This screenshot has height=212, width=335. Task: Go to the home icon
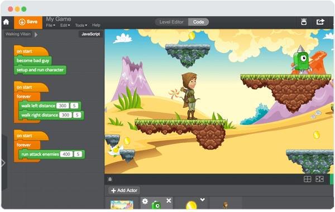point(6,22)
